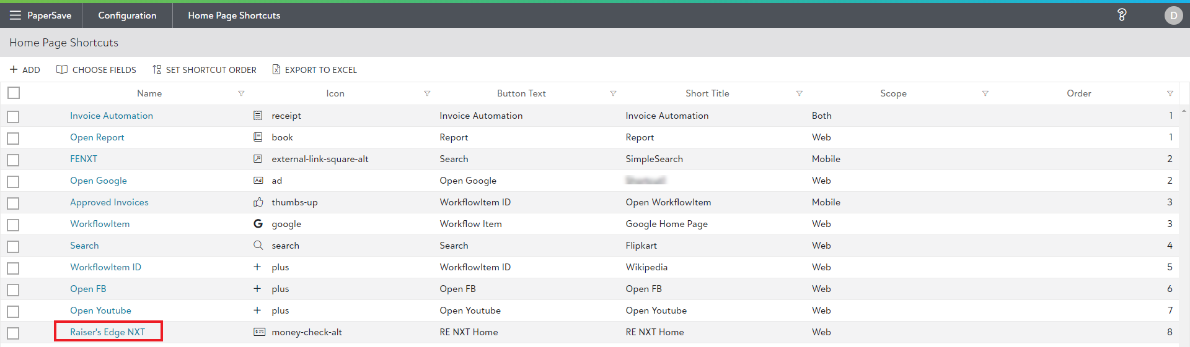The height and width of the screenshot is (347, 1190).
Task: Open the Raiser's Edge NXT shortcut link
Action: [x=107, y=332]
